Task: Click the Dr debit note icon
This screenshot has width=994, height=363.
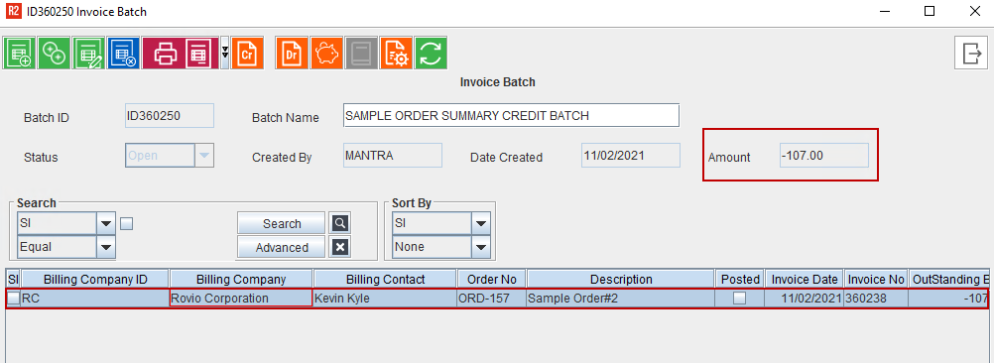Action: pos(291,53)
